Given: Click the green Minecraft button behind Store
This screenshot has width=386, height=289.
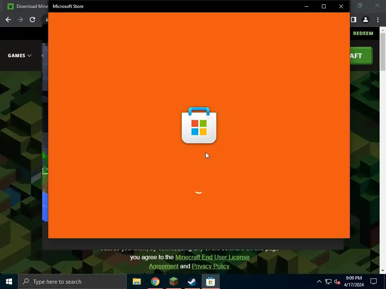Looking at the screenshot, I should tap(361, 56).
